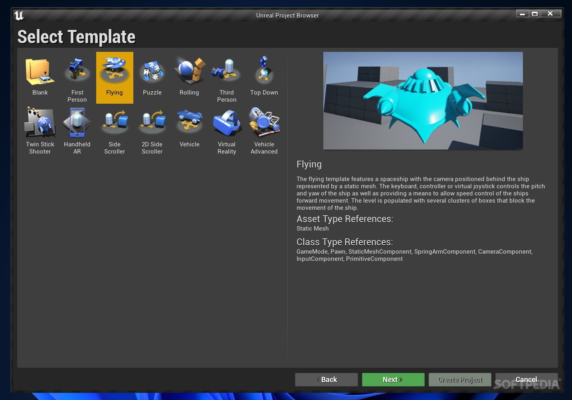Pick the Puzzle template

(x=152, y=77)
